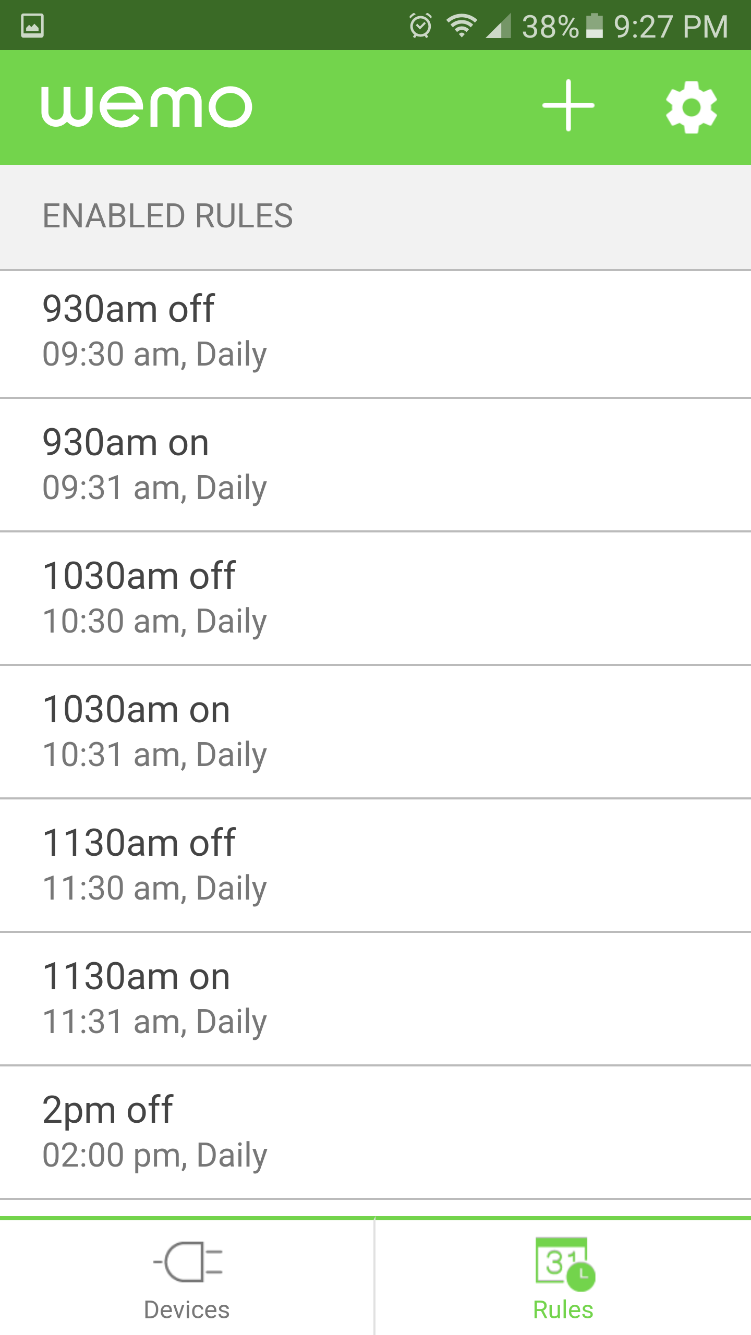Open the 930am off rule
The height and width of the screenshot is (1335, 751).
(375, 334)
